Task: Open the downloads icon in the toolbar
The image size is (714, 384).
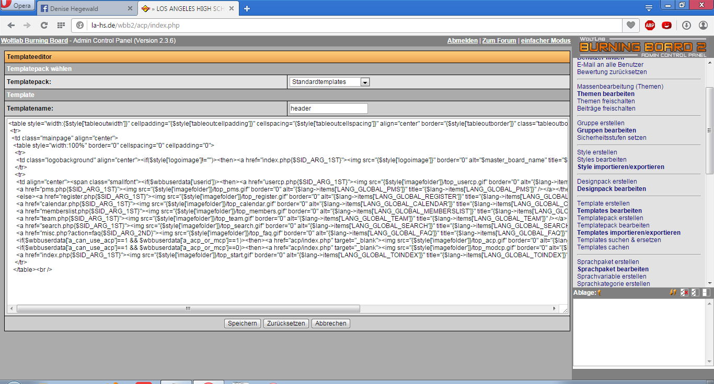Action: (x=686, y=25)
